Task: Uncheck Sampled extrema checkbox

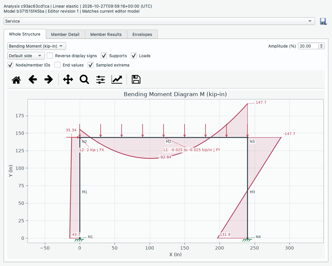Action: point(91,65)
